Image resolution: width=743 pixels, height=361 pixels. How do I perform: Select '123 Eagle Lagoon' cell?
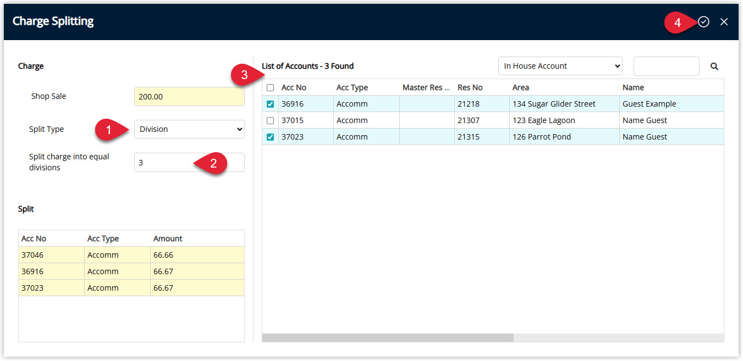tap(564, 120)
